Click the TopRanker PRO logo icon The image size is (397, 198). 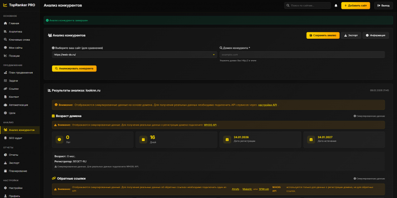[x=5, y=5]
